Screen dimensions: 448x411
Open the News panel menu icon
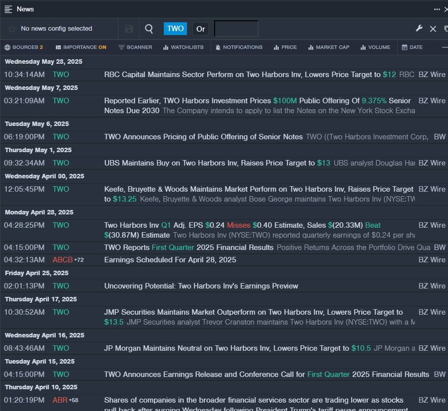[8, 9]
